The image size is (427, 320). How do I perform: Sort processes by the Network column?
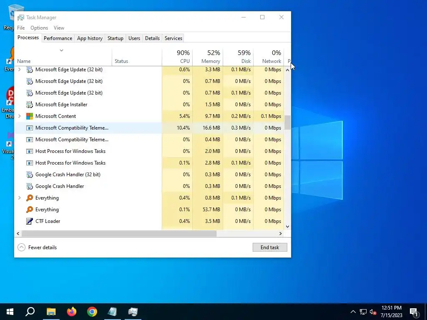click(269, 57)
